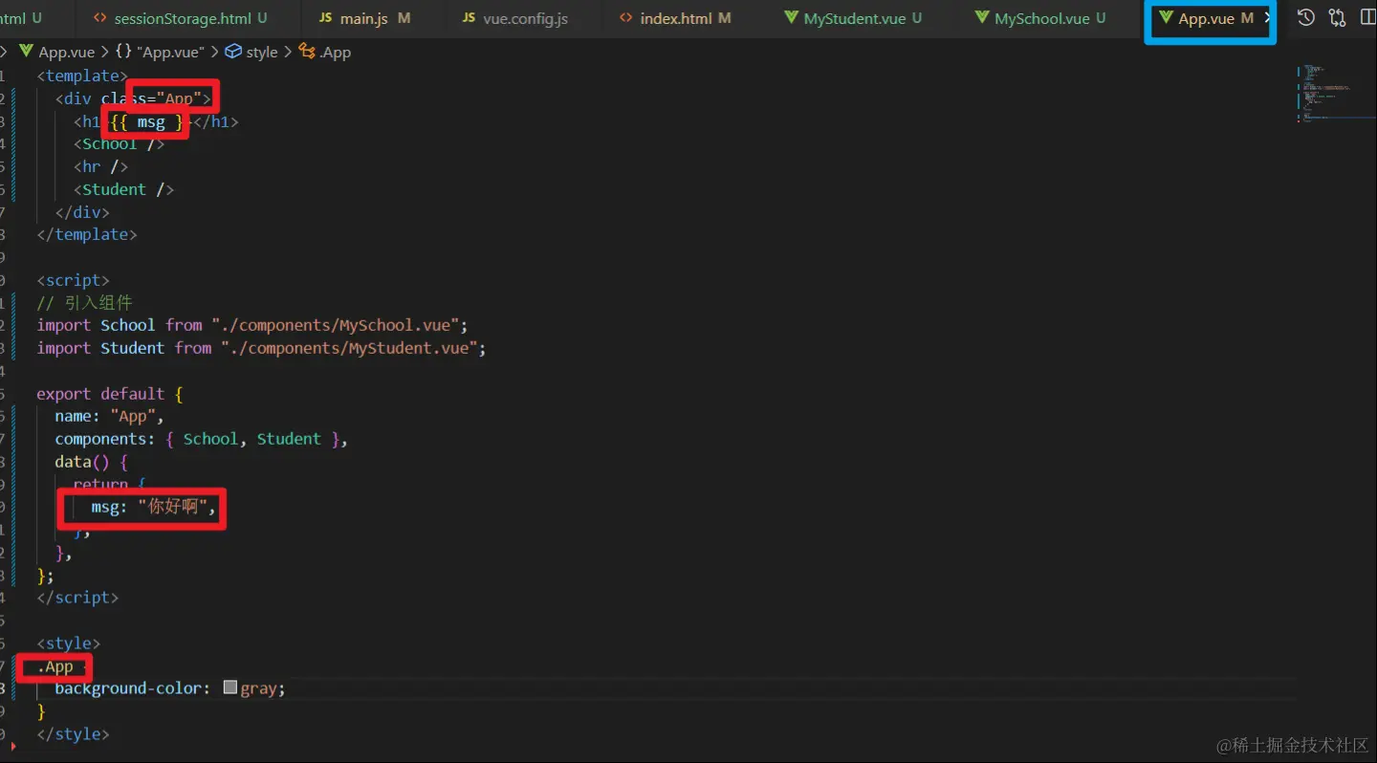
Task: Open the timeline history icon in editor actions
Action: pyautogui.click(x=1306, y=18)
